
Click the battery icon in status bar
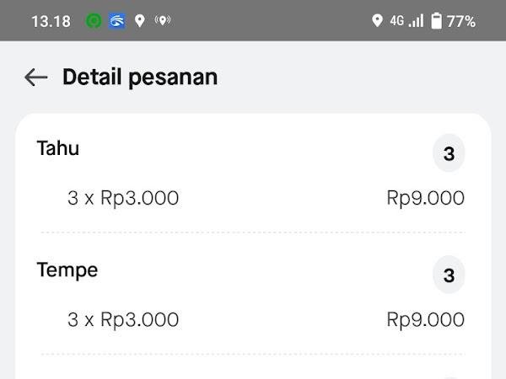(x=436, y=21)
